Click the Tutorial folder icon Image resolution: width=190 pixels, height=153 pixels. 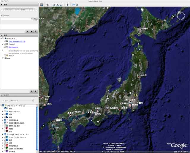7,44
